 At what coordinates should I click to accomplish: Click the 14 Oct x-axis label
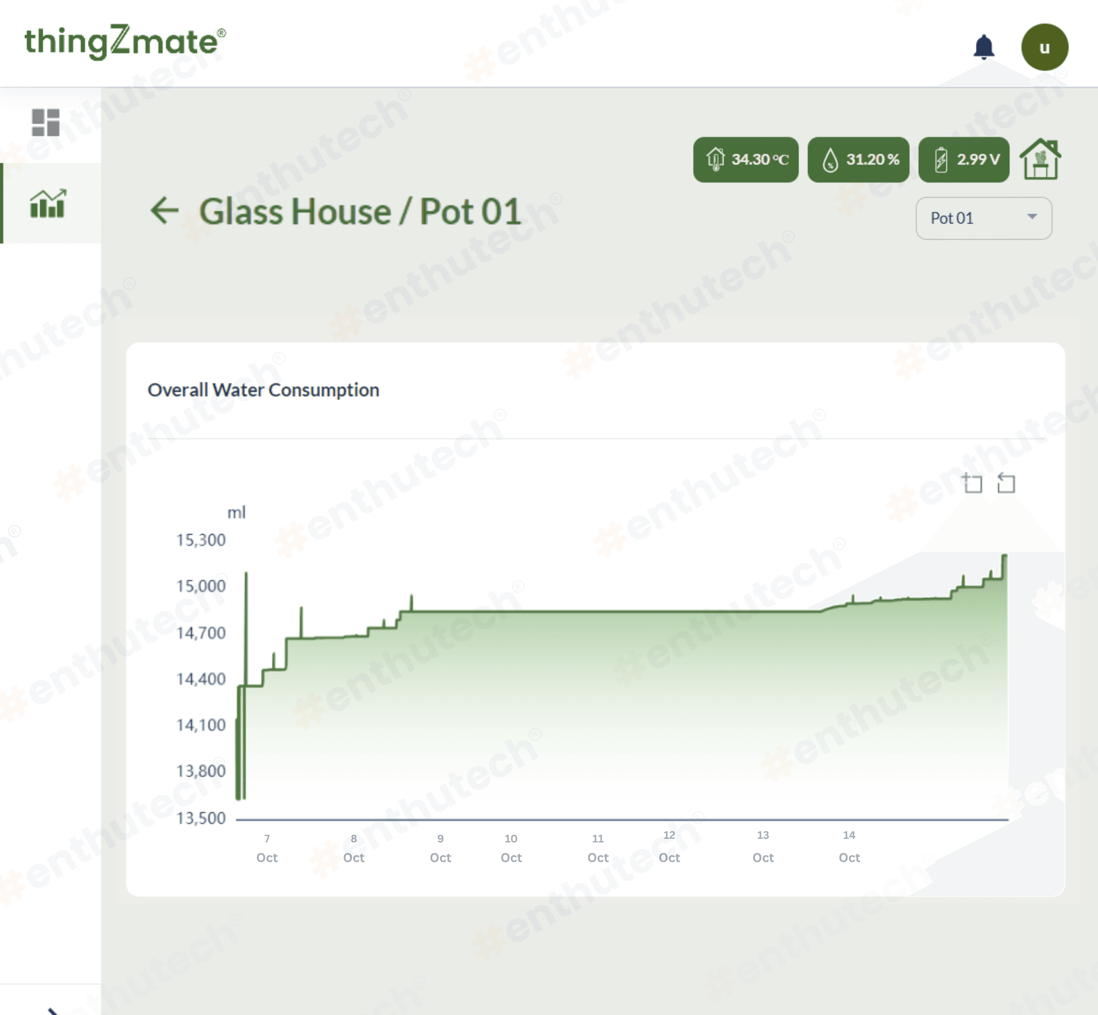pyautogui.click(x=849, y=846)
